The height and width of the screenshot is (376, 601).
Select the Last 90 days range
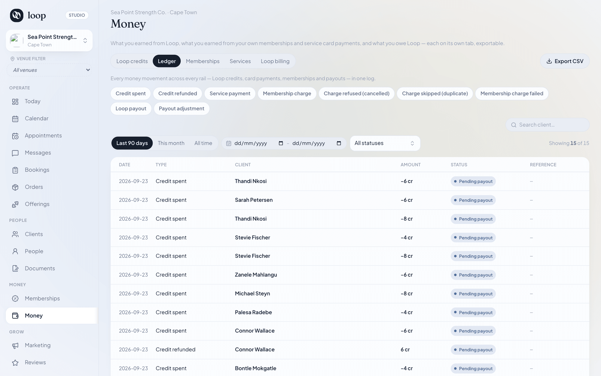click(x=132, y=143)
